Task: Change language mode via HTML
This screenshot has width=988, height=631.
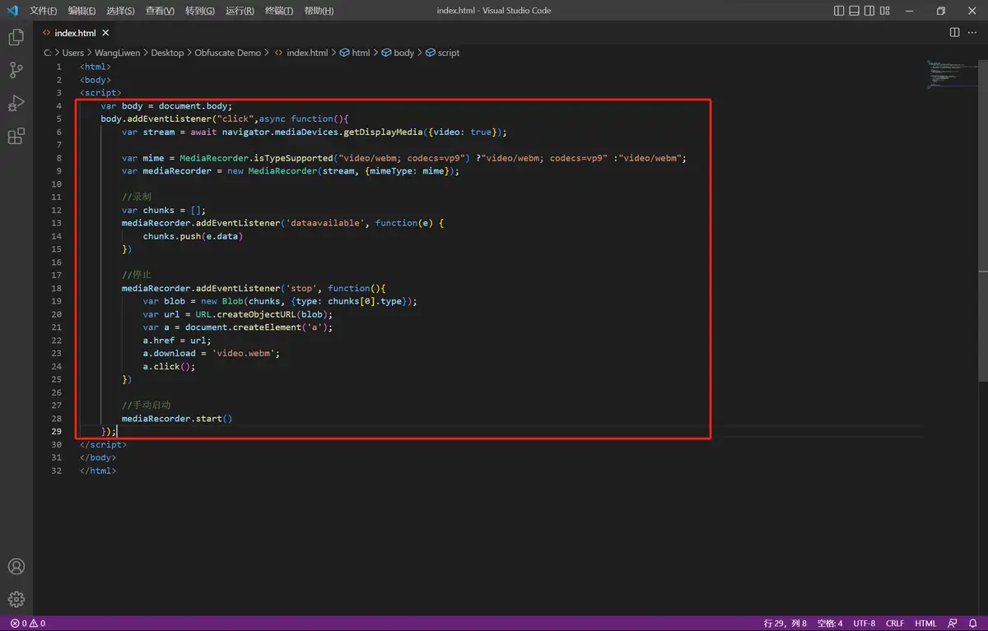Action: (x=926, y=624)
